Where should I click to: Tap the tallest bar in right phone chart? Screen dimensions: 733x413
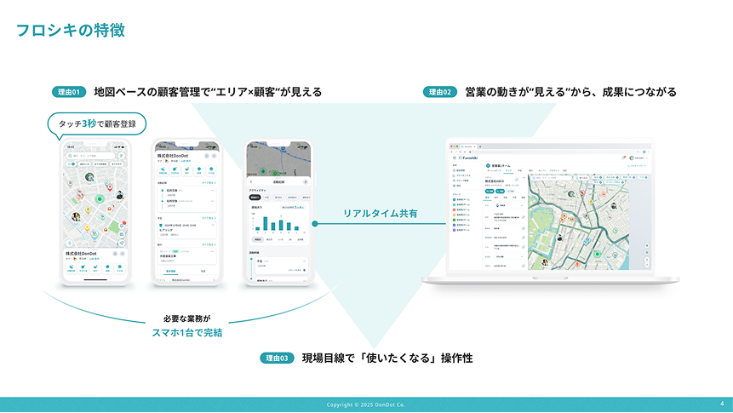266,224
